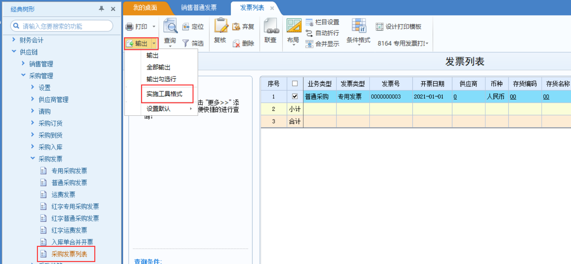Open the Export split-button arrow

pos(154,44)
